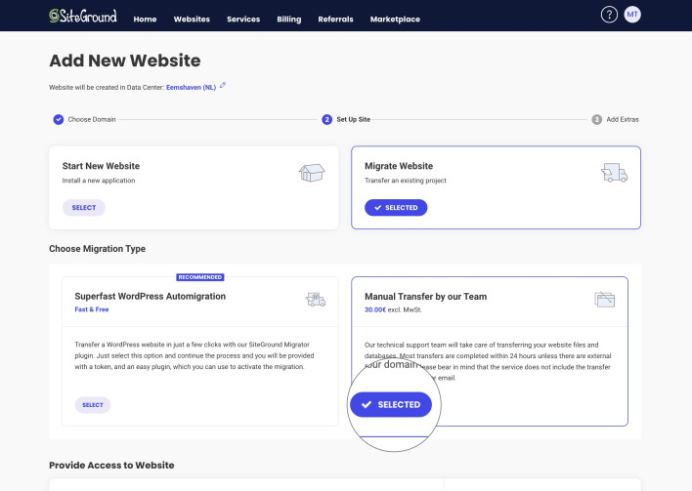Screen dimensions: 692x491
Task: Click the truck icon in Migrate Website
Action: coord(614,173)
